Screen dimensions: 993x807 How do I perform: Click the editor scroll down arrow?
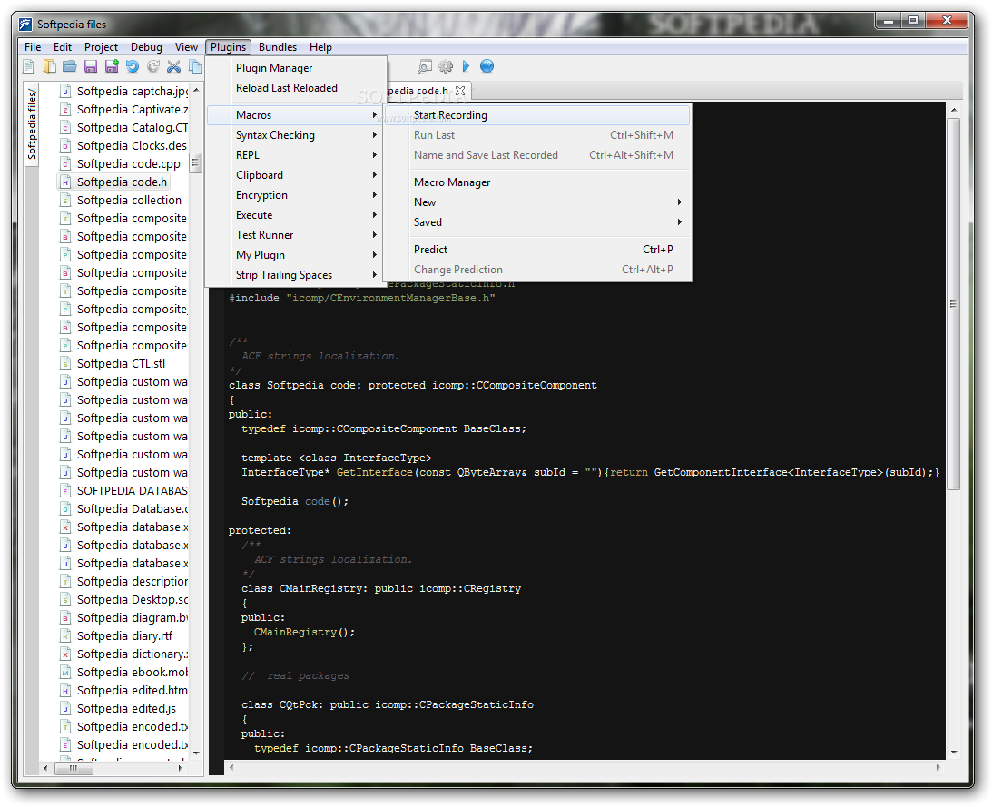[953, 752]
